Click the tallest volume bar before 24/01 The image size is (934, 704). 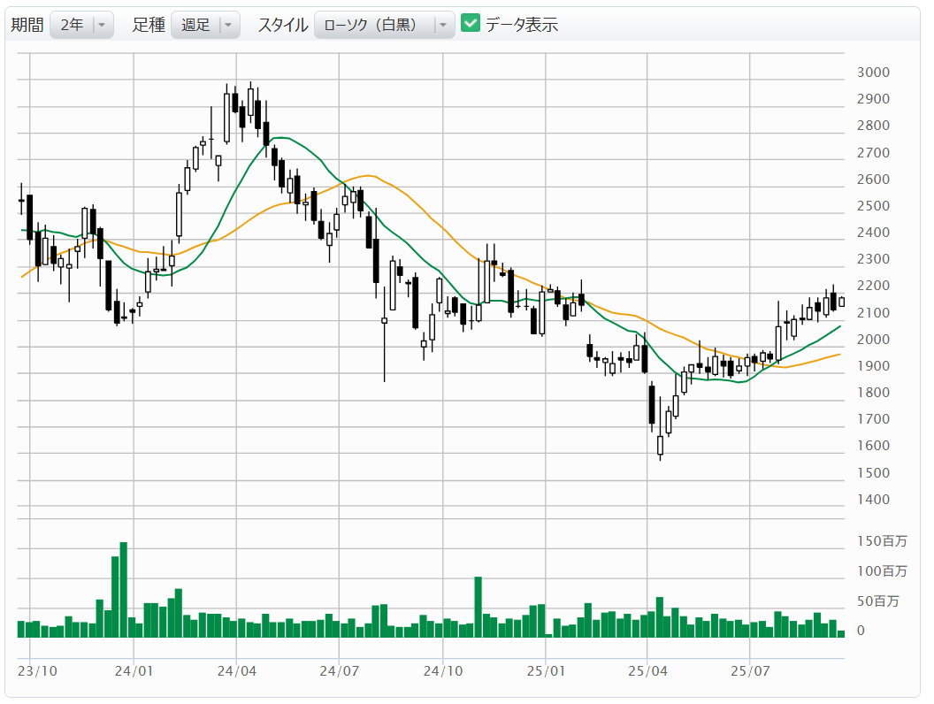tap(123, 589)
